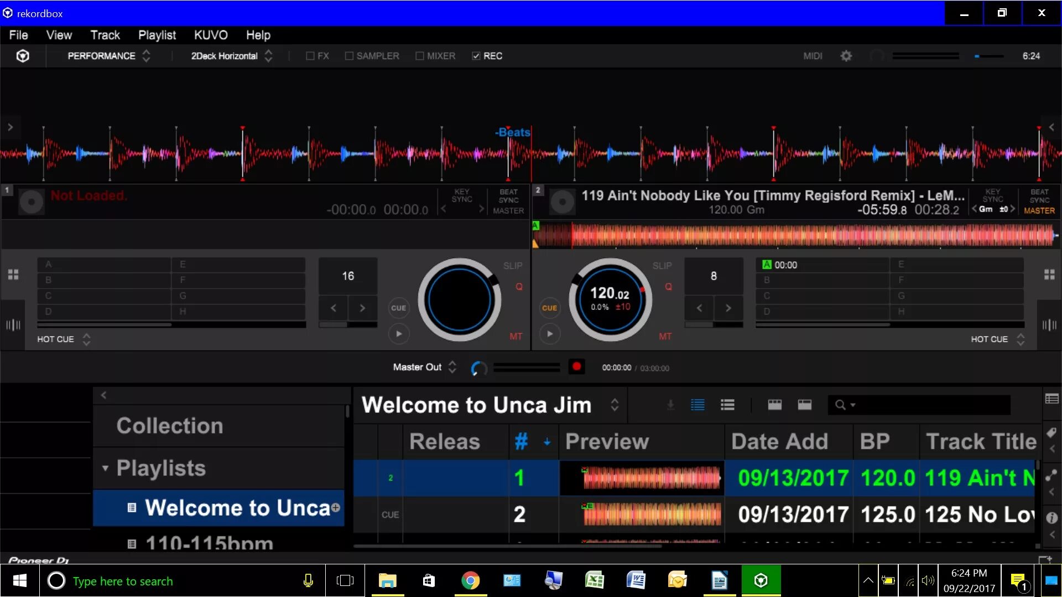Toggle SLIP on deck 1
Screen dimensions: 1062x597
(513, 266)
